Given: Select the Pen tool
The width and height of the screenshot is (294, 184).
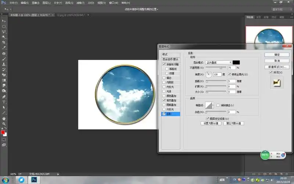Looking at the screenshot, I should pyautogui.click(x=4, y=96).
